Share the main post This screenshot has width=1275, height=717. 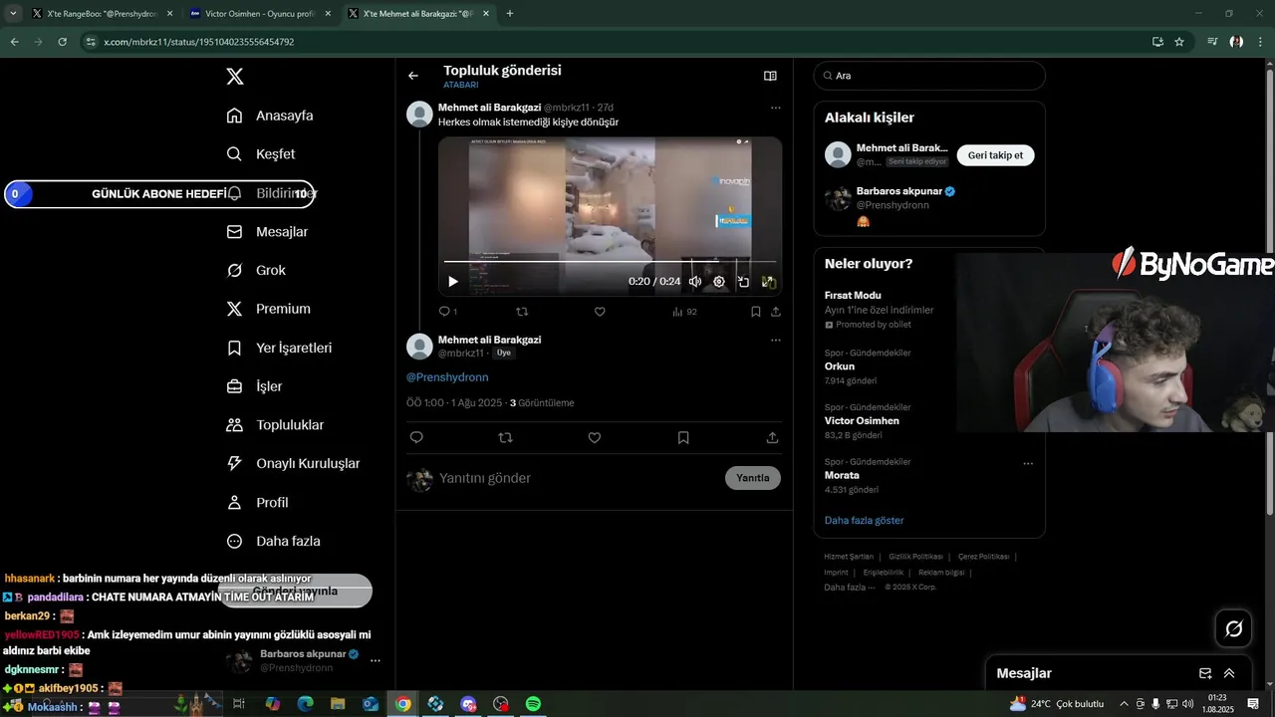pos(772,437)
